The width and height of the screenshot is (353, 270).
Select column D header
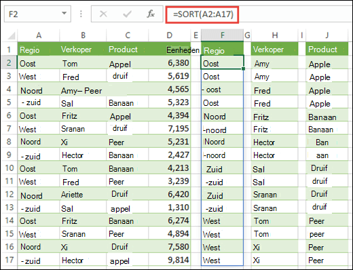pos(170,35)
